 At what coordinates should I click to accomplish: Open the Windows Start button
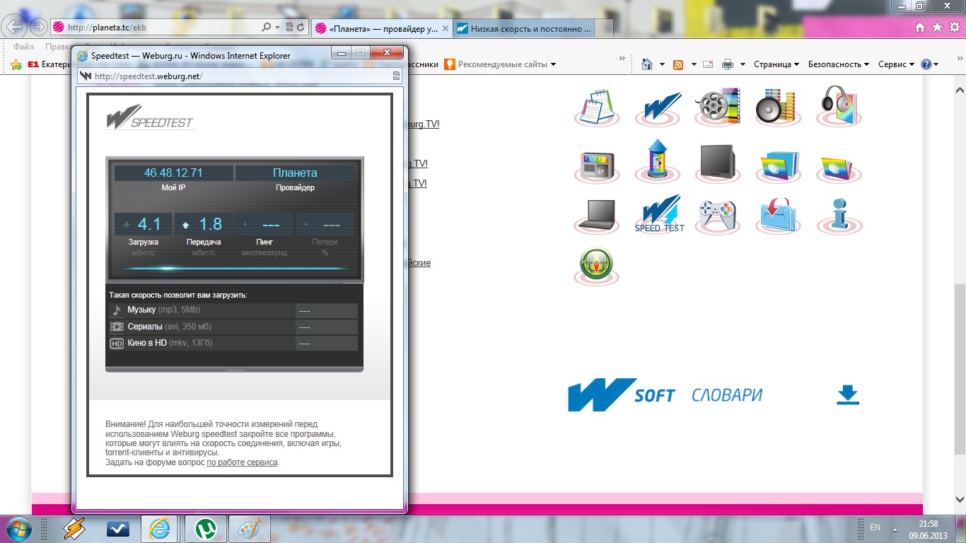point(18,529)
